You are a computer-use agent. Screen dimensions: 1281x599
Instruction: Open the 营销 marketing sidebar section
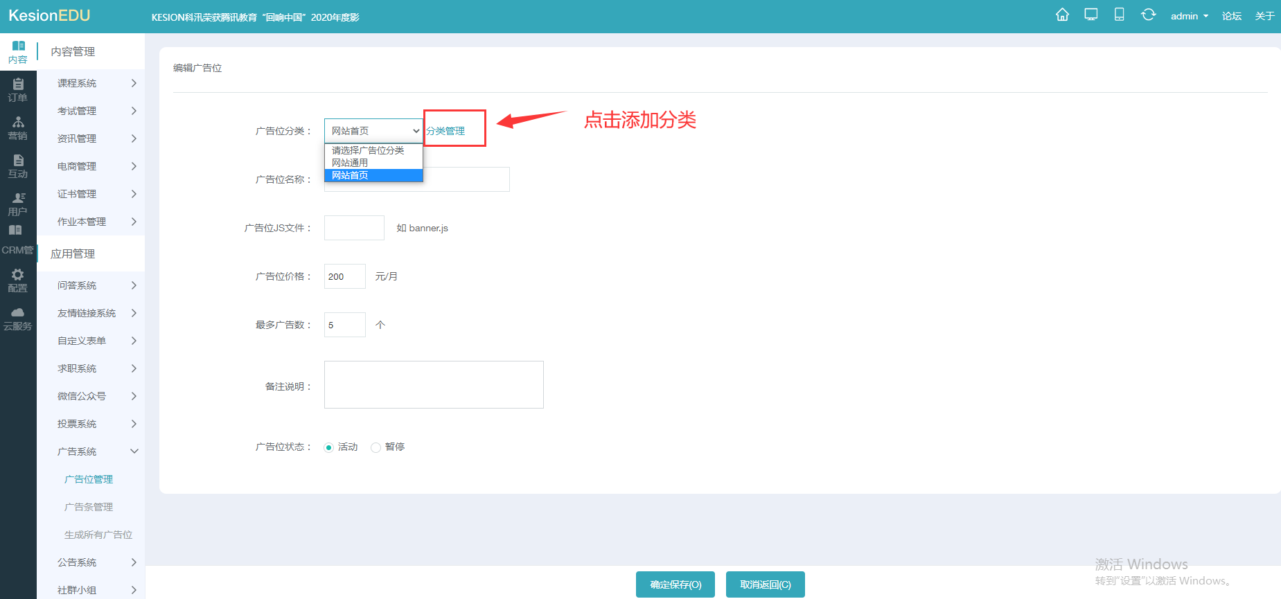pyautogui.click(x=18, y=128)
